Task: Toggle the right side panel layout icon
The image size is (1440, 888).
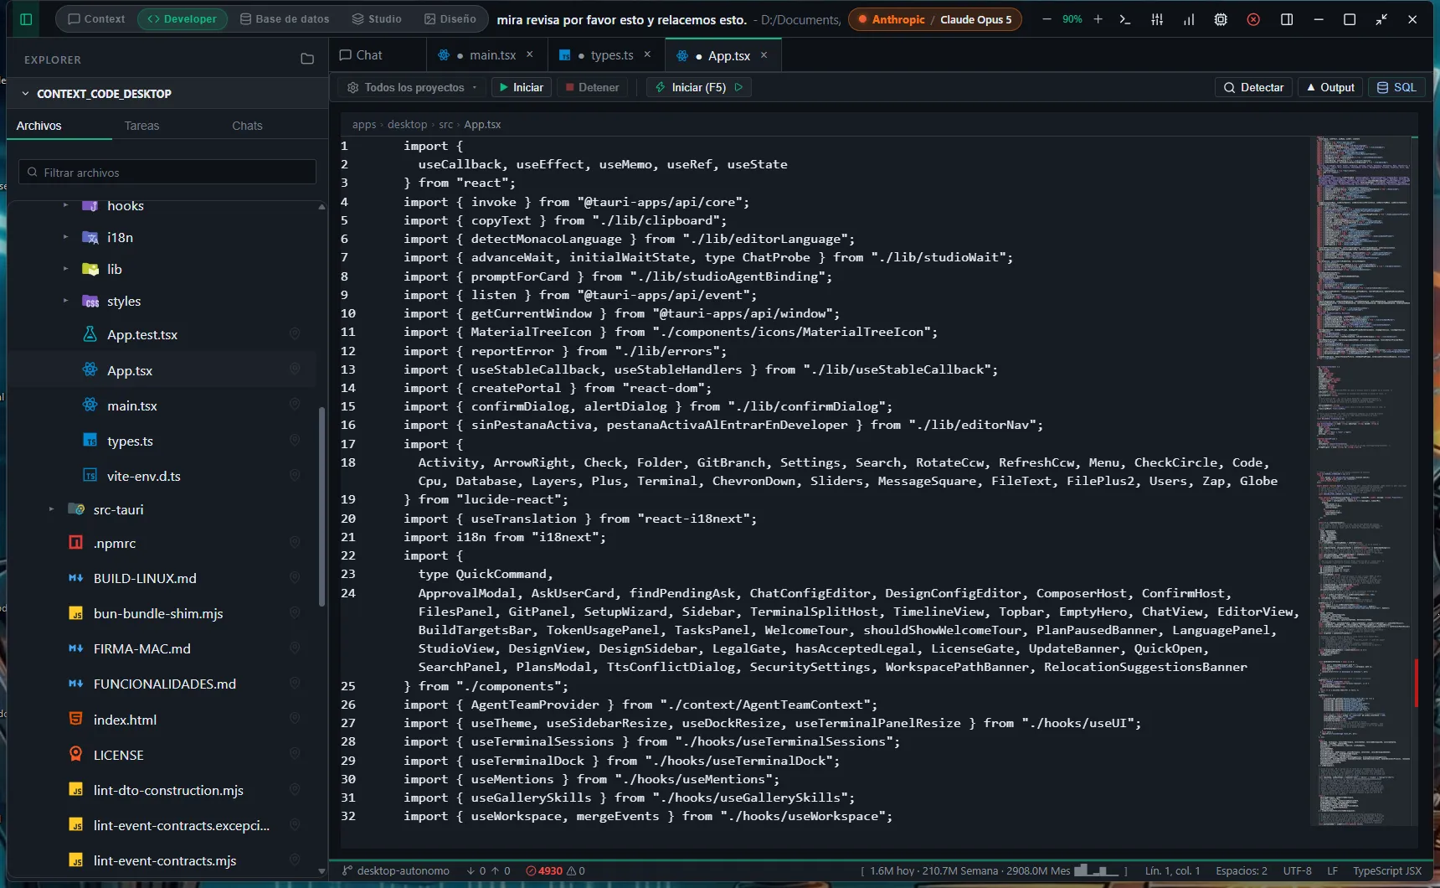Action: coord(1287,19)
